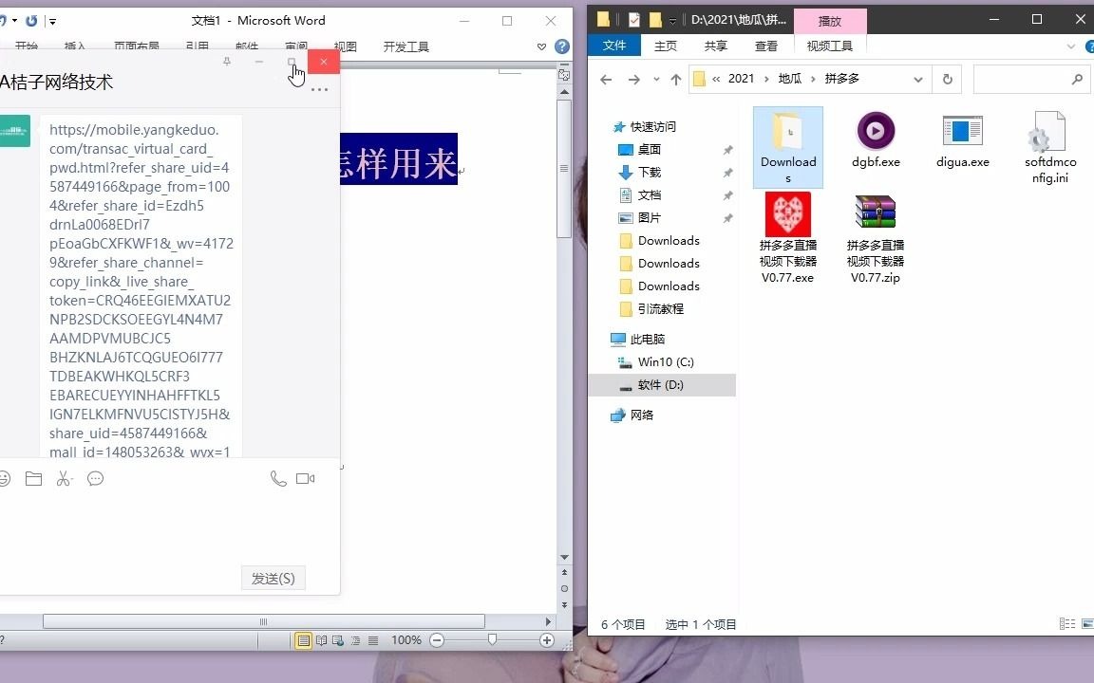
Task: Select the screenshot scissors tool in chat
Action: (64, 479)
